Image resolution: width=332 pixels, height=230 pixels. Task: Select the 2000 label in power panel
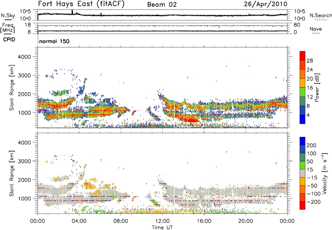coord(24,94)
